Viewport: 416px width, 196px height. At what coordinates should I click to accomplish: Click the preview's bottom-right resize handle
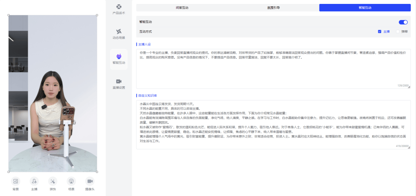pyautogui.click(x=97, y=172)
